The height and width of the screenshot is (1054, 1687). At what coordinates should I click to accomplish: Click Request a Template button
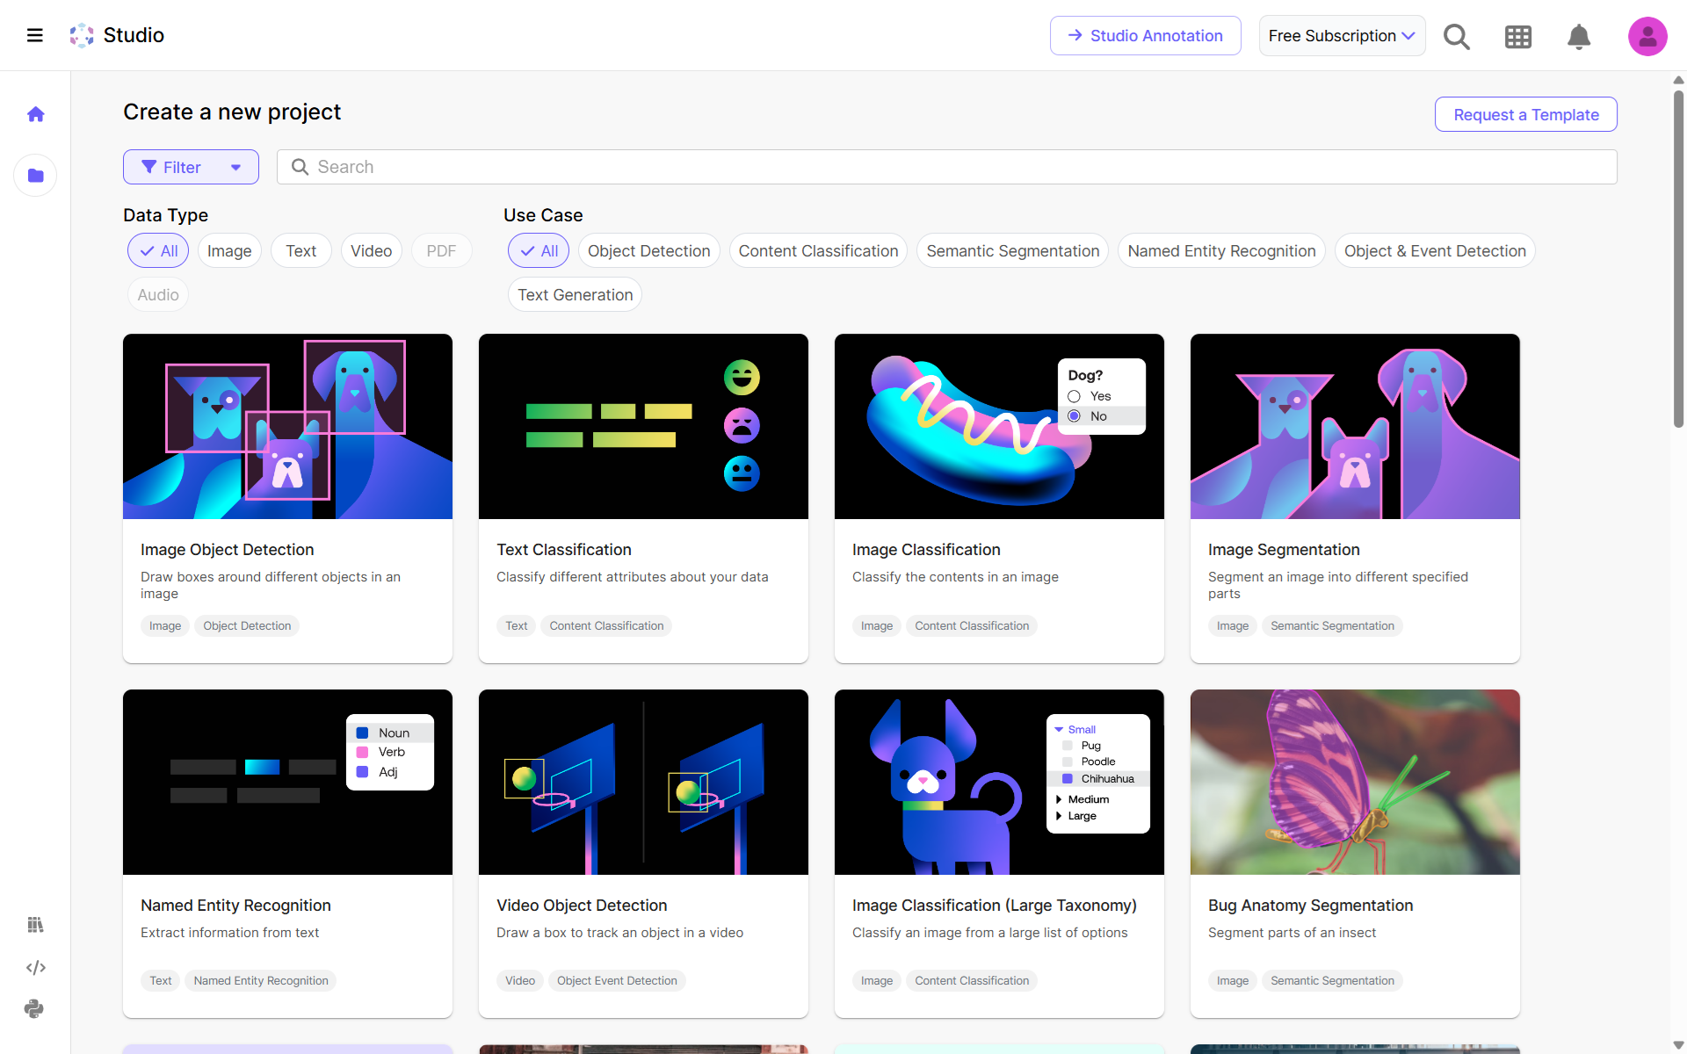[1525, 114]
